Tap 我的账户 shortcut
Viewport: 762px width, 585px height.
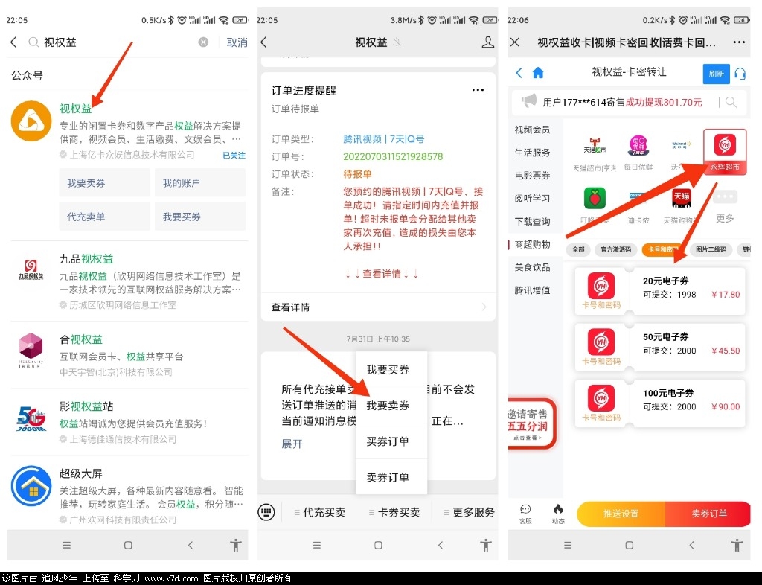(199, 183)
